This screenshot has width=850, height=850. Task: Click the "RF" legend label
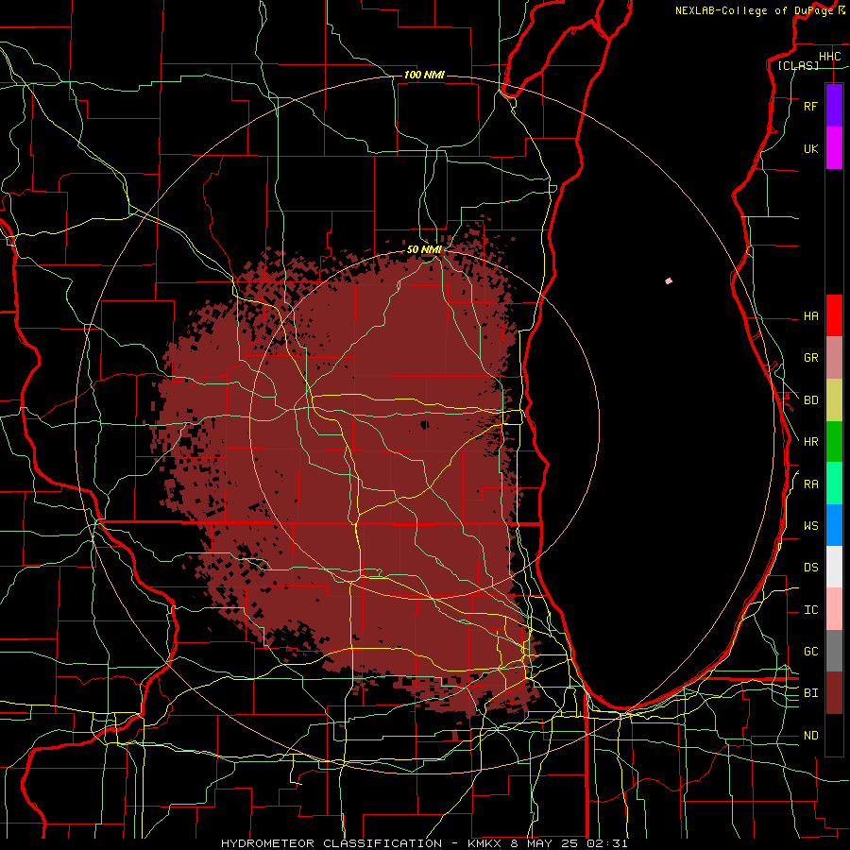[x=810, y=107]
